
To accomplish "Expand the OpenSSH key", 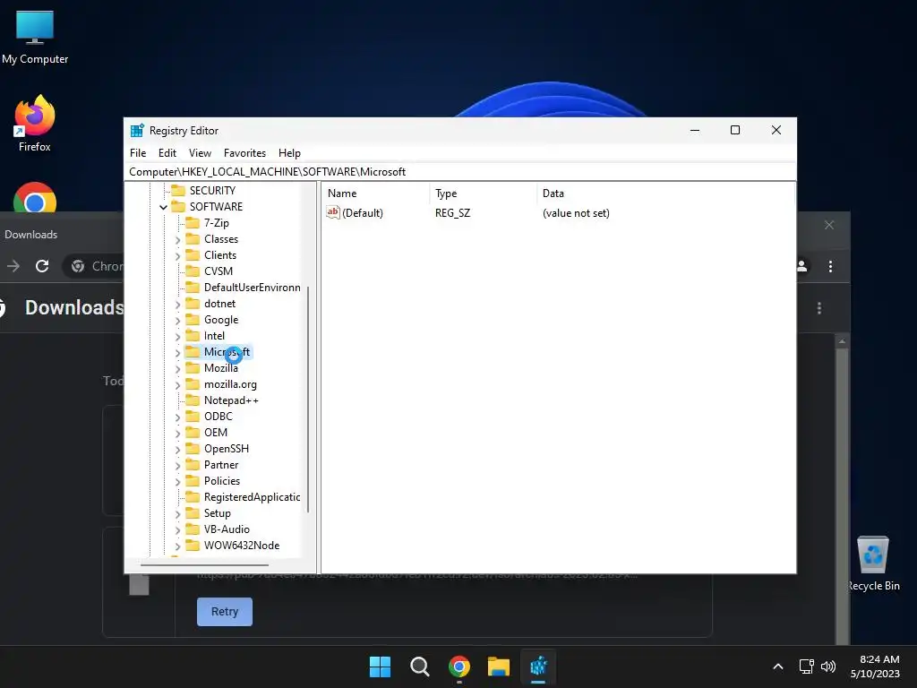I will coord(178,450).
